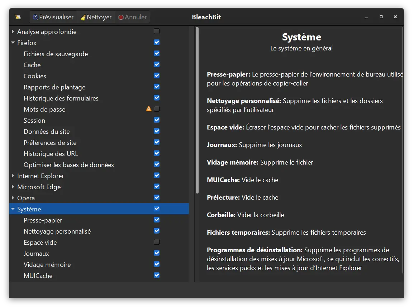Screen dimensions: 413x308
Task: Click the description panel's right-edge scrollbar
Action: 403,150
